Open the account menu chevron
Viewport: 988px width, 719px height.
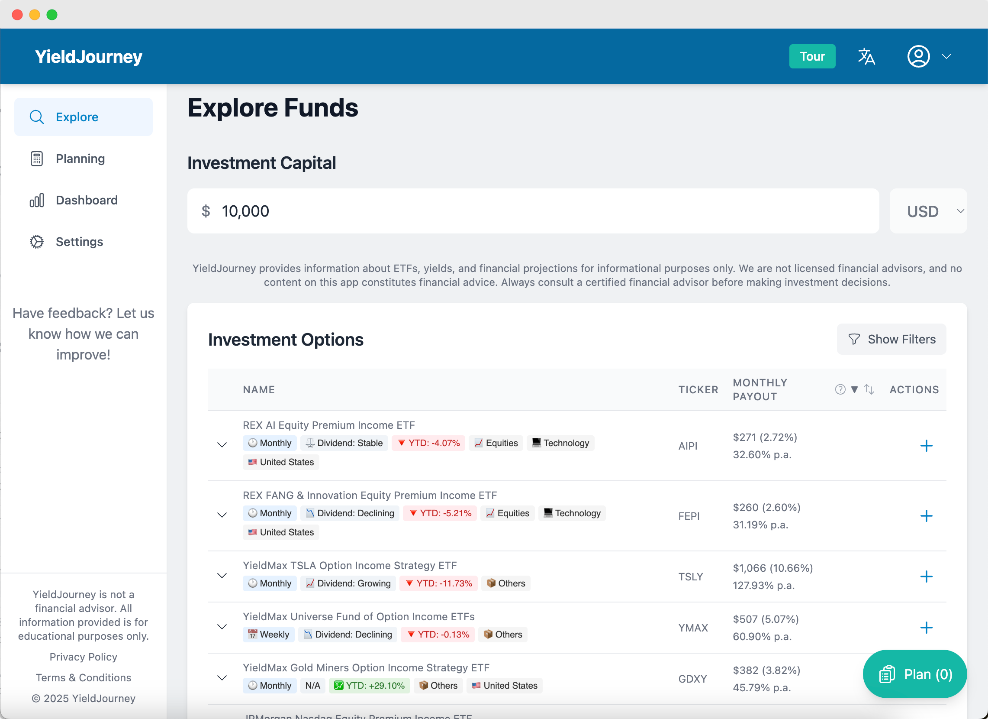[x=946, y=57]
